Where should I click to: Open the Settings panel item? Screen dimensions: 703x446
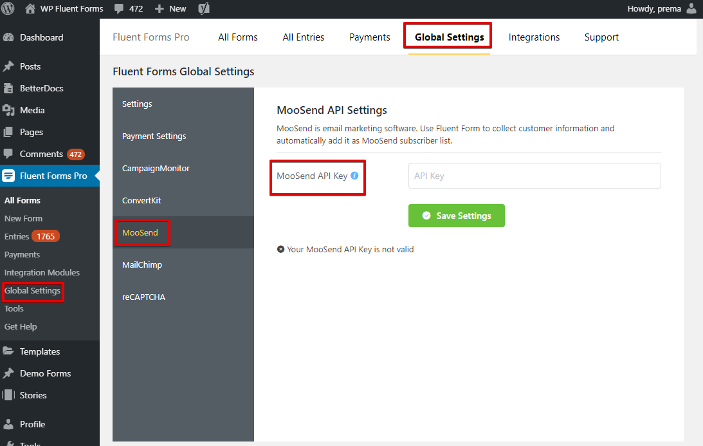pyautogui.click(x=183, y=104)
